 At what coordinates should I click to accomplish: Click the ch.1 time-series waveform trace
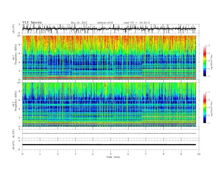109,29
